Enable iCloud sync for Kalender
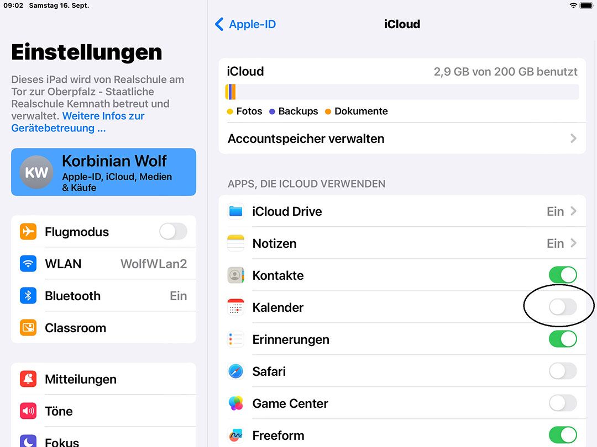597x447 pixels. pos(563,307)
